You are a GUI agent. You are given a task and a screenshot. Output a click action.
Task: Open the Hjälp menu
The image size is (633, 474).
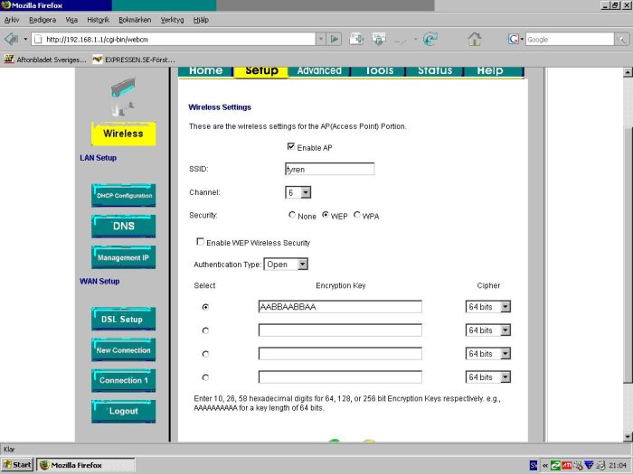[201, 20]
